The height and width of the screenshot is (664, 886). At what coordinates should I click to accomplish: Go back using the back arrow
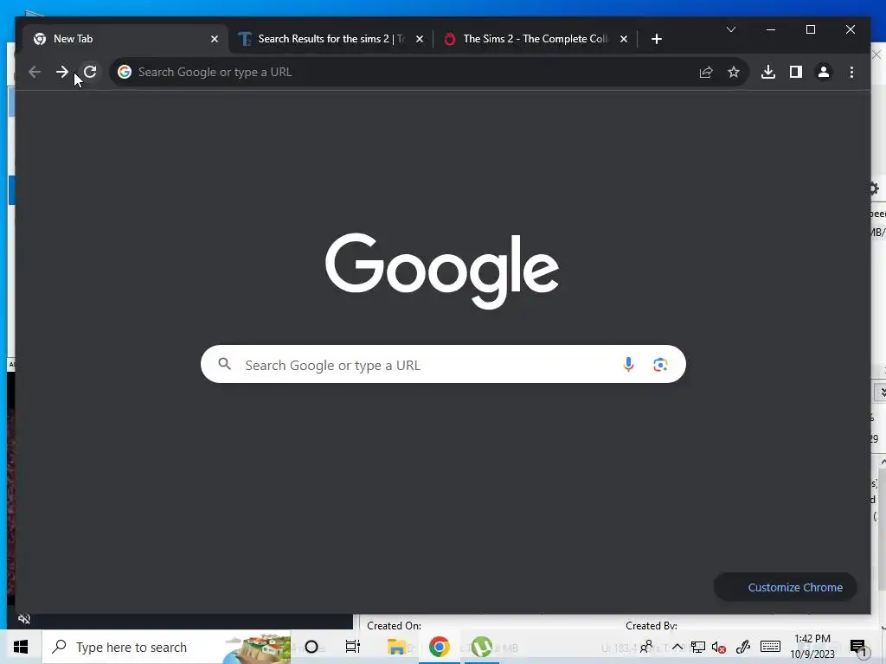[35, 73]
